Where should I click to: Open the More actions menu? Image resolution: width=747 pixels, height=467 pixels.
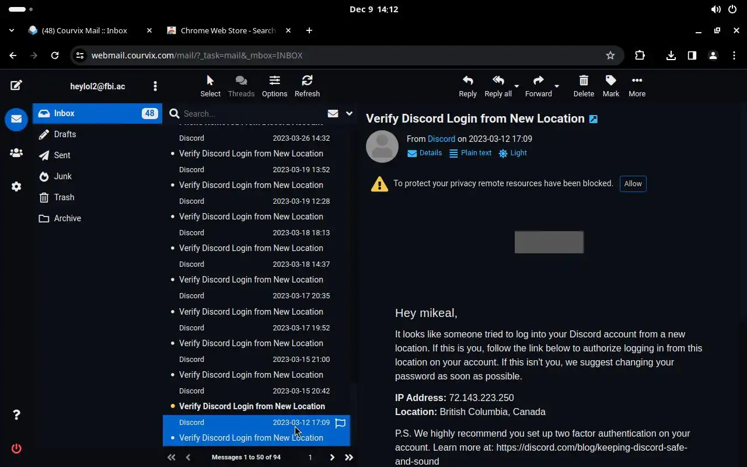click(637, 86)
